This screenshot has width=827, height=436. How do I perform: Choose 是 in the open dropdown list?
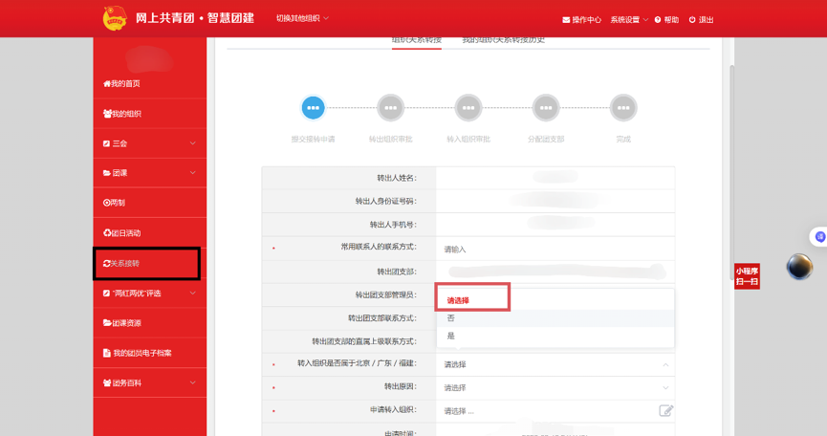[x=555, y=336]
